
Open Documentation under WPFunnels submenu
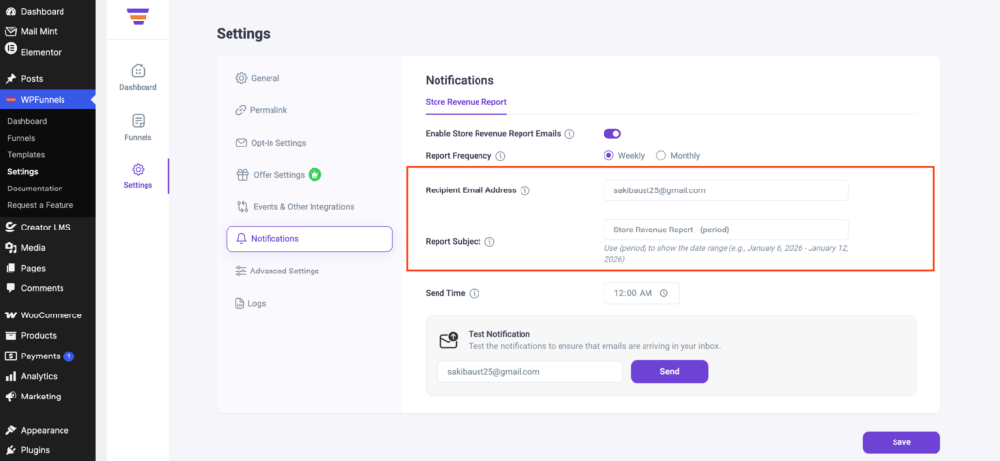(x=35, y=189)
